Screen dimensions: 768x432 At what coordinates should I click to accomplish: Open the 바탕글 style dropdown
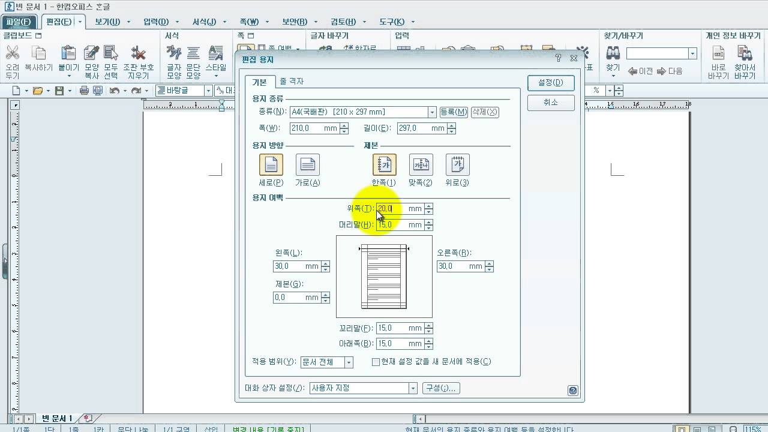coord(208,91)
